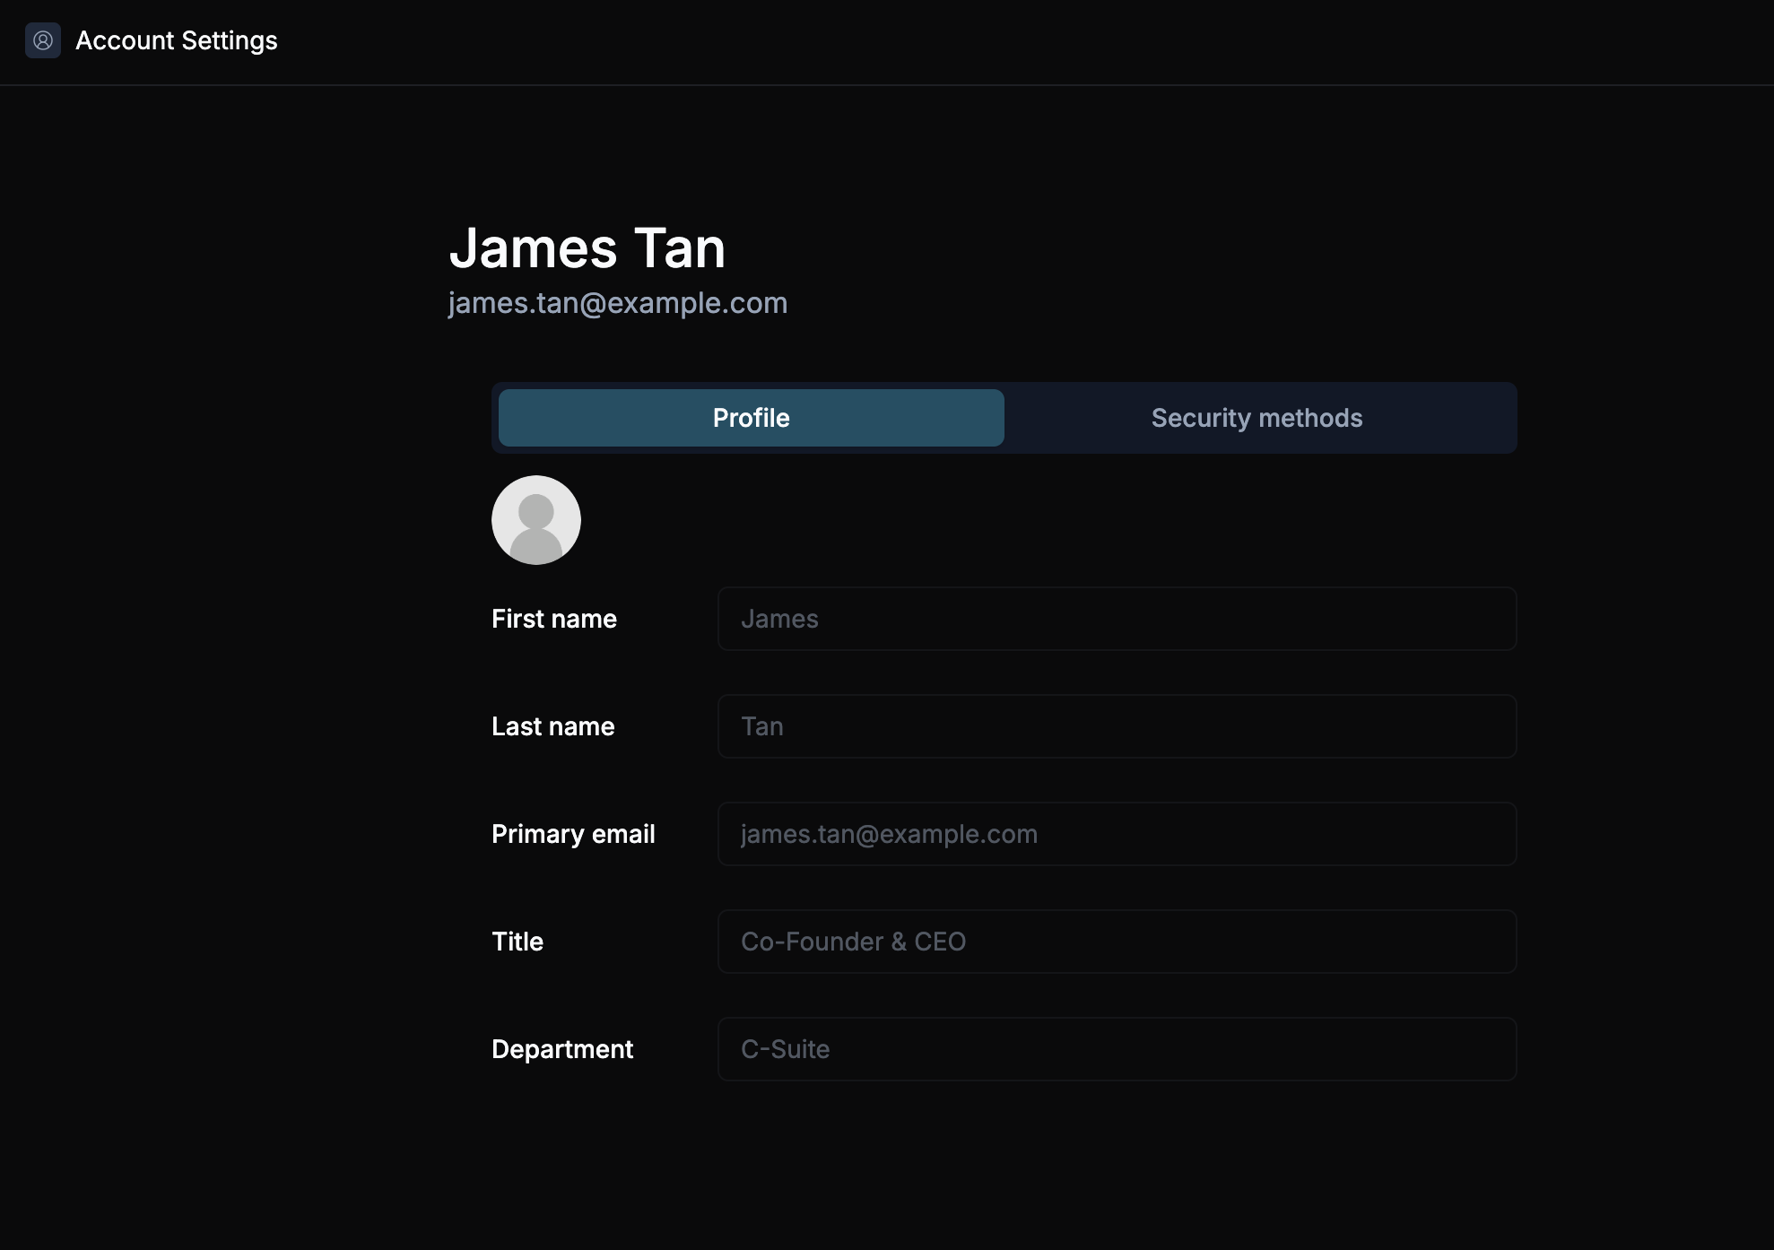Click the First name input field
This screenshot has width=1774, height=1250.
[x=1116, y=618]
